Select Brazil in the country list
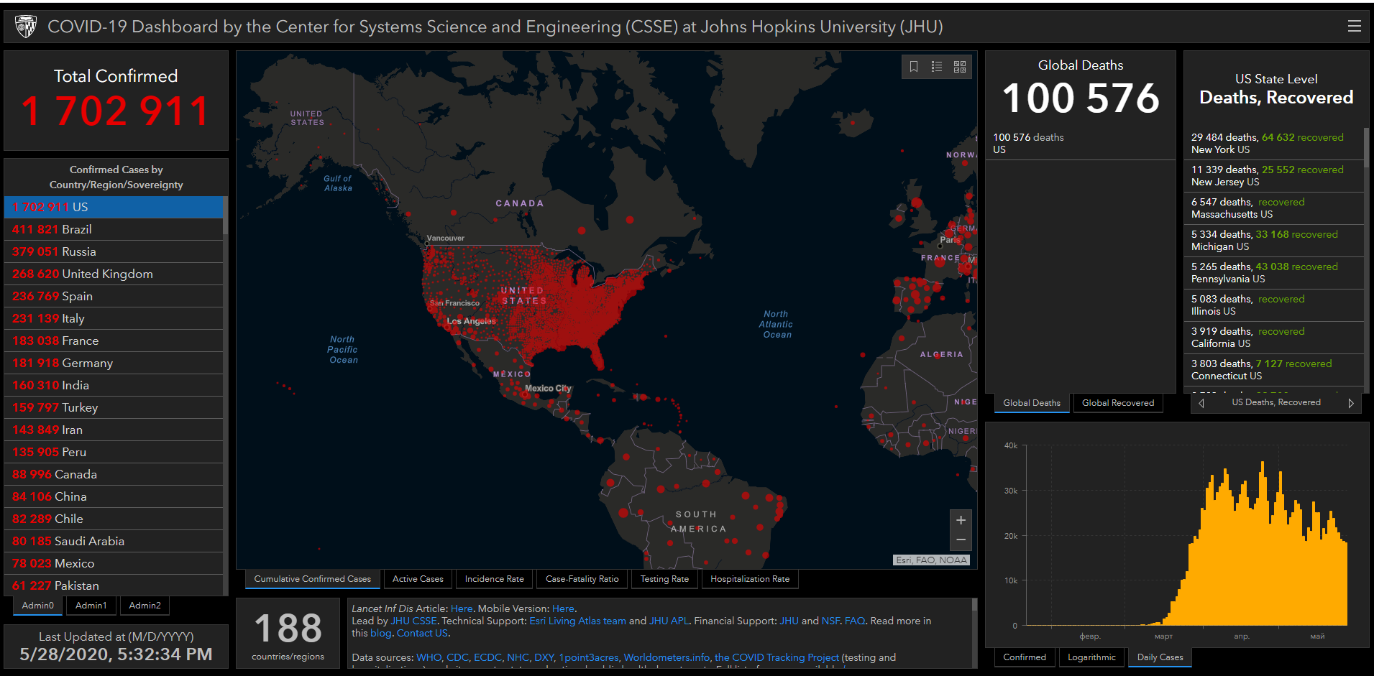 [114, 229]
